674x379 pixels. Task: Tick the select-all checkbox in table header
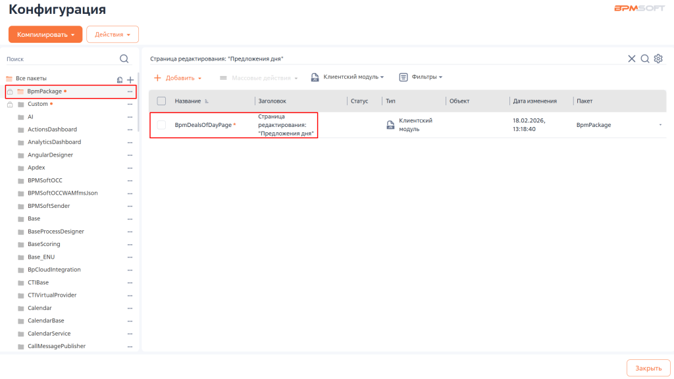click(161, 101)
